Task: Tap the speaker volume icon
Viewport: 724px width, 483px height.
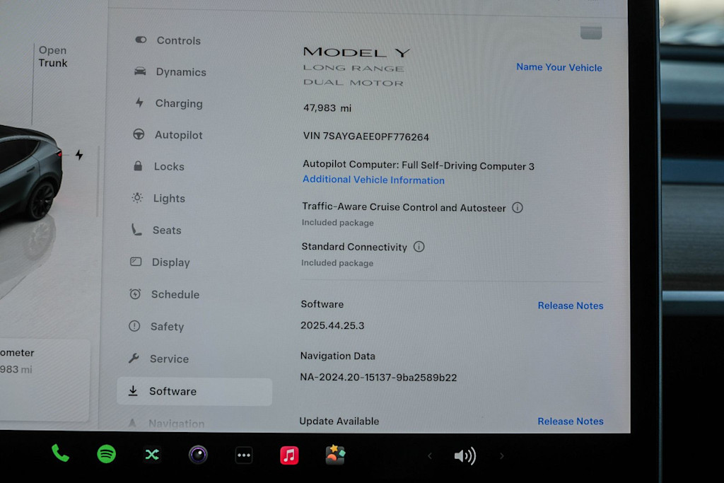Action: coord(465,456)
